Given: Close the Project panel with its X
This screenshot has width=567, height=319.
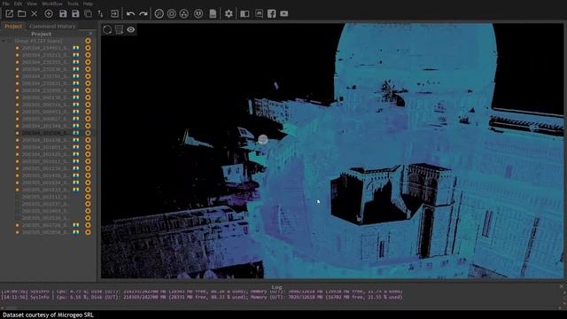Looking at the screenshot, I should coord(90,34).
